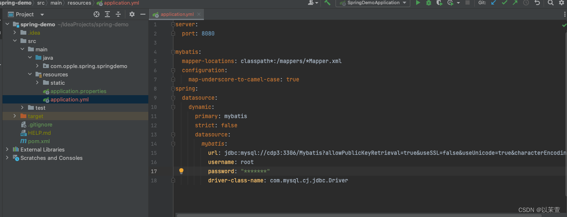Screen dimensions: 567x217
Task: Expand Scratches and Consoles node
Action: [x=7, y=158]
